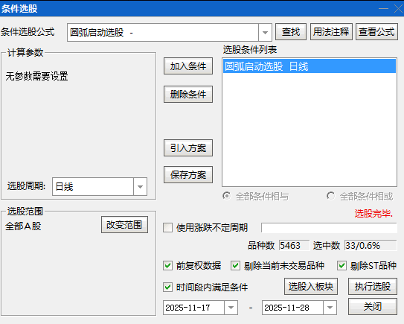The image size is (404, 324).
Task: Close the 条件选股 window
Action: (399, 8)
